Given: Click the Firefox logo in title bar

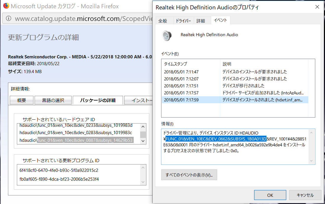Looking at the screenshot, I should pyautogui.click(x=6, y=6).
